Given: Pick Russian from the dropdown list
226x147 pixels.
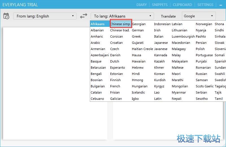Looking at the screenshot, I should pos(201,74).
